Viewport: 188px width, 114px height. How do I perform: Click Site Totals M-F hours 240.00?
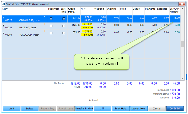pos(88,87)
